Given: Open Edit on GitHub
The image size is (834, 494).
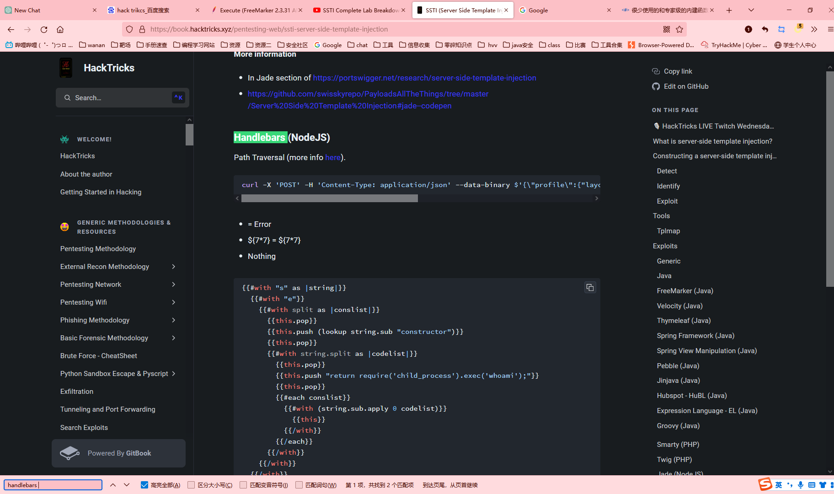Looking at the screenshot, I should pyautogui.click(x=680, y=86).
